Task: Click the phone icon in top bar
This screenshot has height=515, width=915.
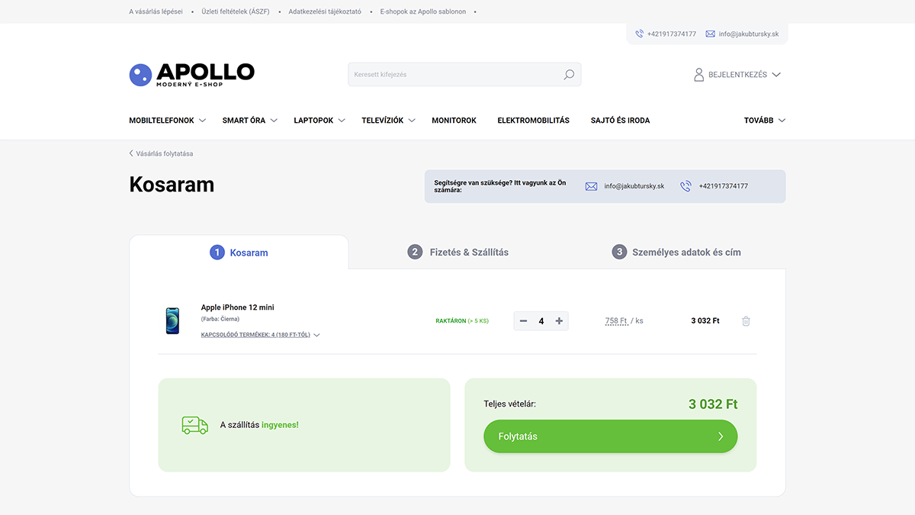Action: pyautogui.click(x=640, y=34)
